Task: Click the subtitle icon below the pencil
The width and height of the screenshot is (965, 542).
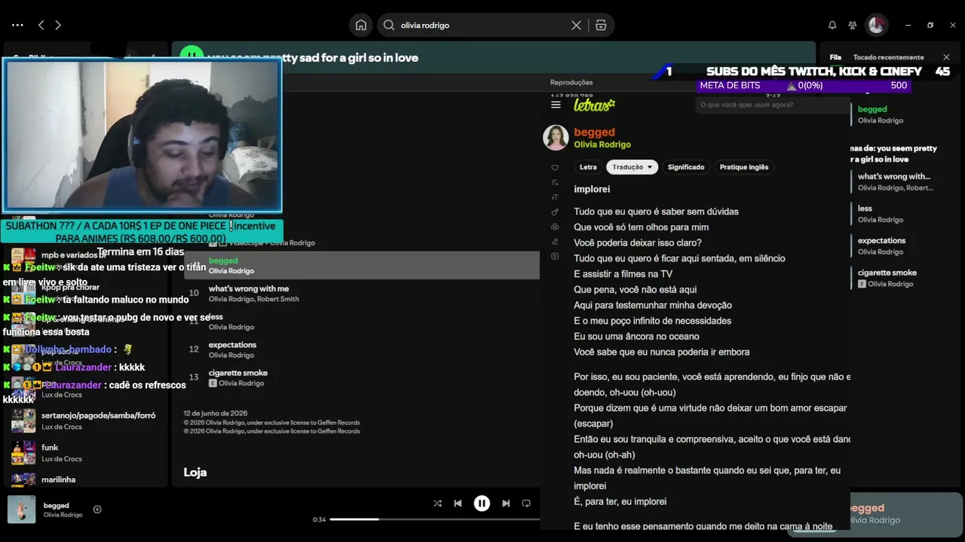Action: click(555, 257)
